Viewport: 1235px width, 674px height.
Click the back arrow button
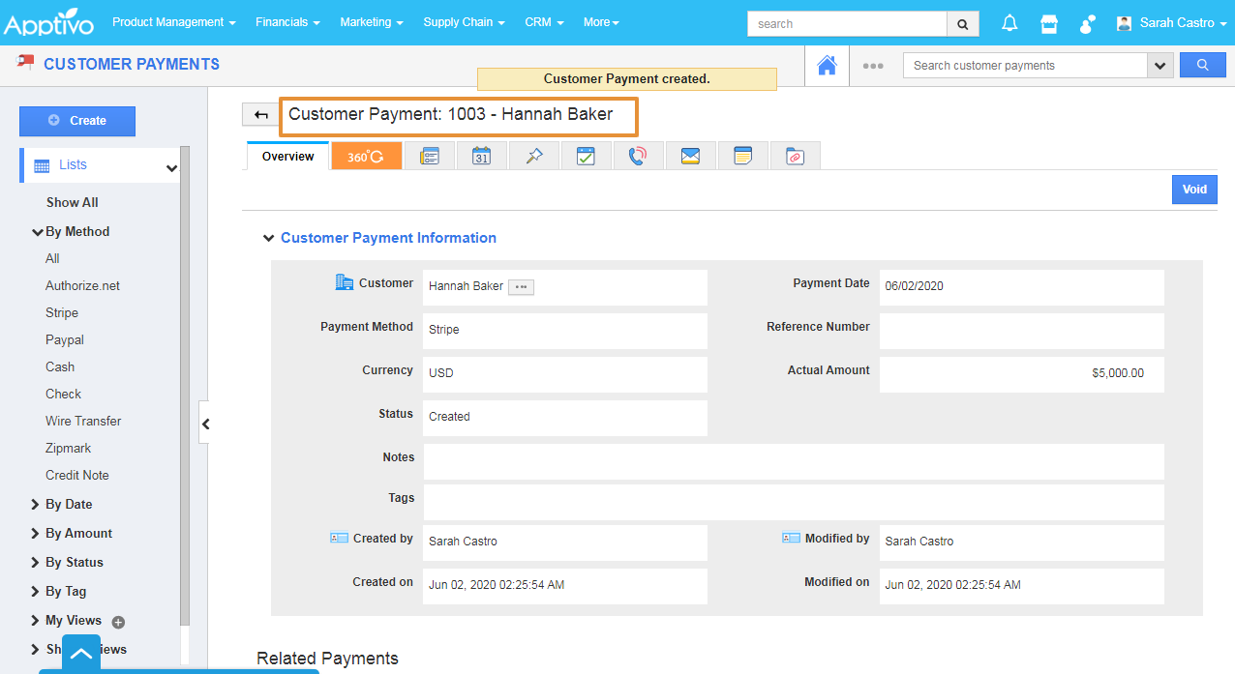[x=260, y=115]
